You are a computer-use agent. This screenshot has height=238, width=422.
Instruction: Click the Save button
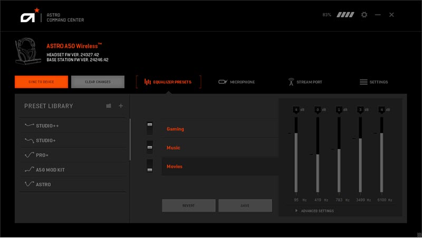(245, 205)
